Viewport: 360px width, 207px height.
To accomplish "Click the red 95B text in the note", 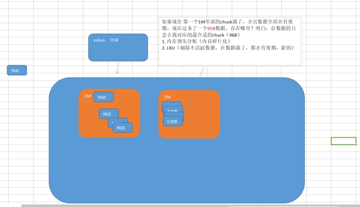I will pos(211,29).
